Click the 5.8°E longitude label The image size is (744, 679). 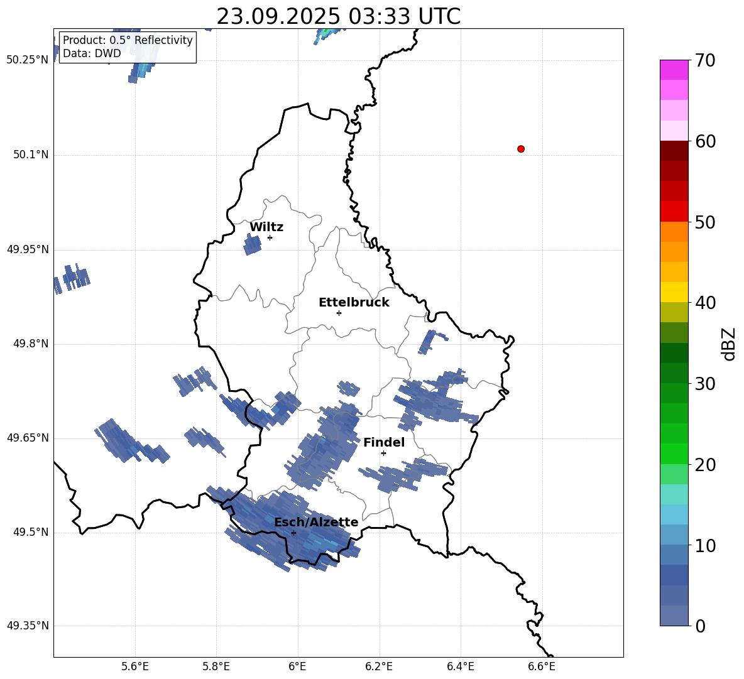216,666
